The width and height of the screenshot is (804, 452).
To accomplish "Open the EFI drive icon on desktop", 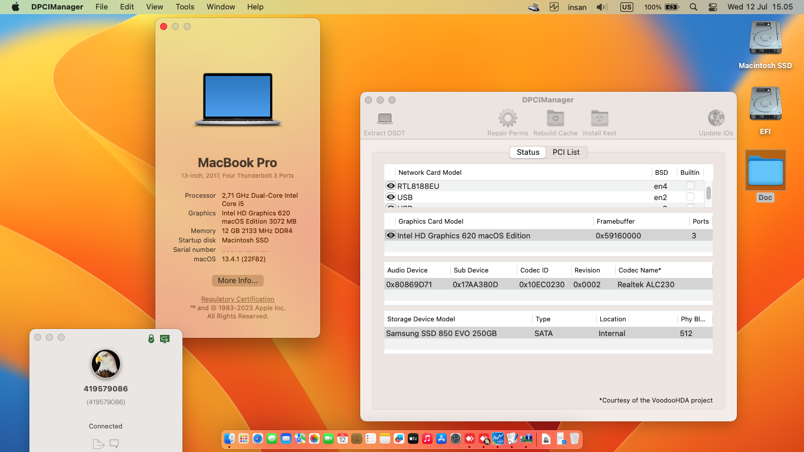I will (x=765, y=104).
